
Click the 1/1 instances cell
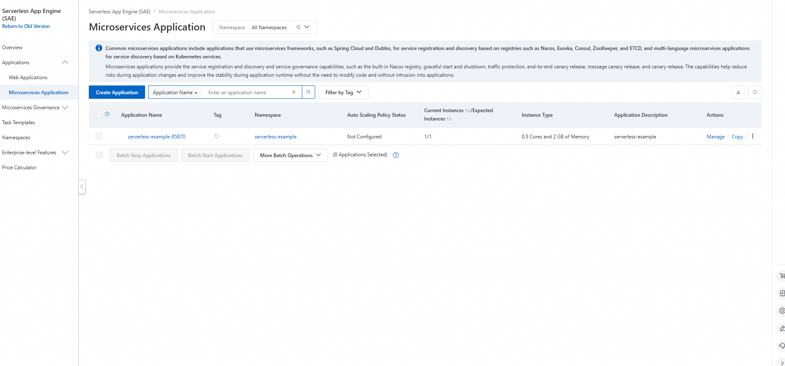(428, 137)
